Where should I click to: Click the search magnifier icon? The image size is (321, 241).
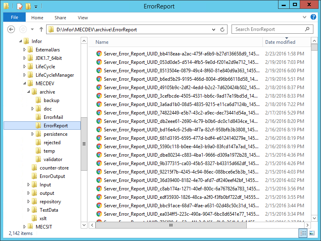(307, 29)
